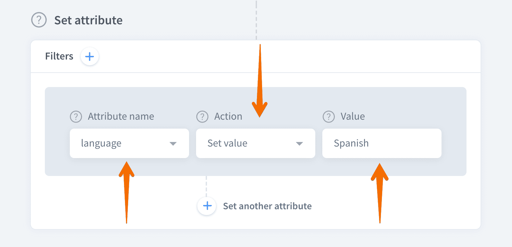Click the help icon beside Set attribute heading

(x=39, y=20)
